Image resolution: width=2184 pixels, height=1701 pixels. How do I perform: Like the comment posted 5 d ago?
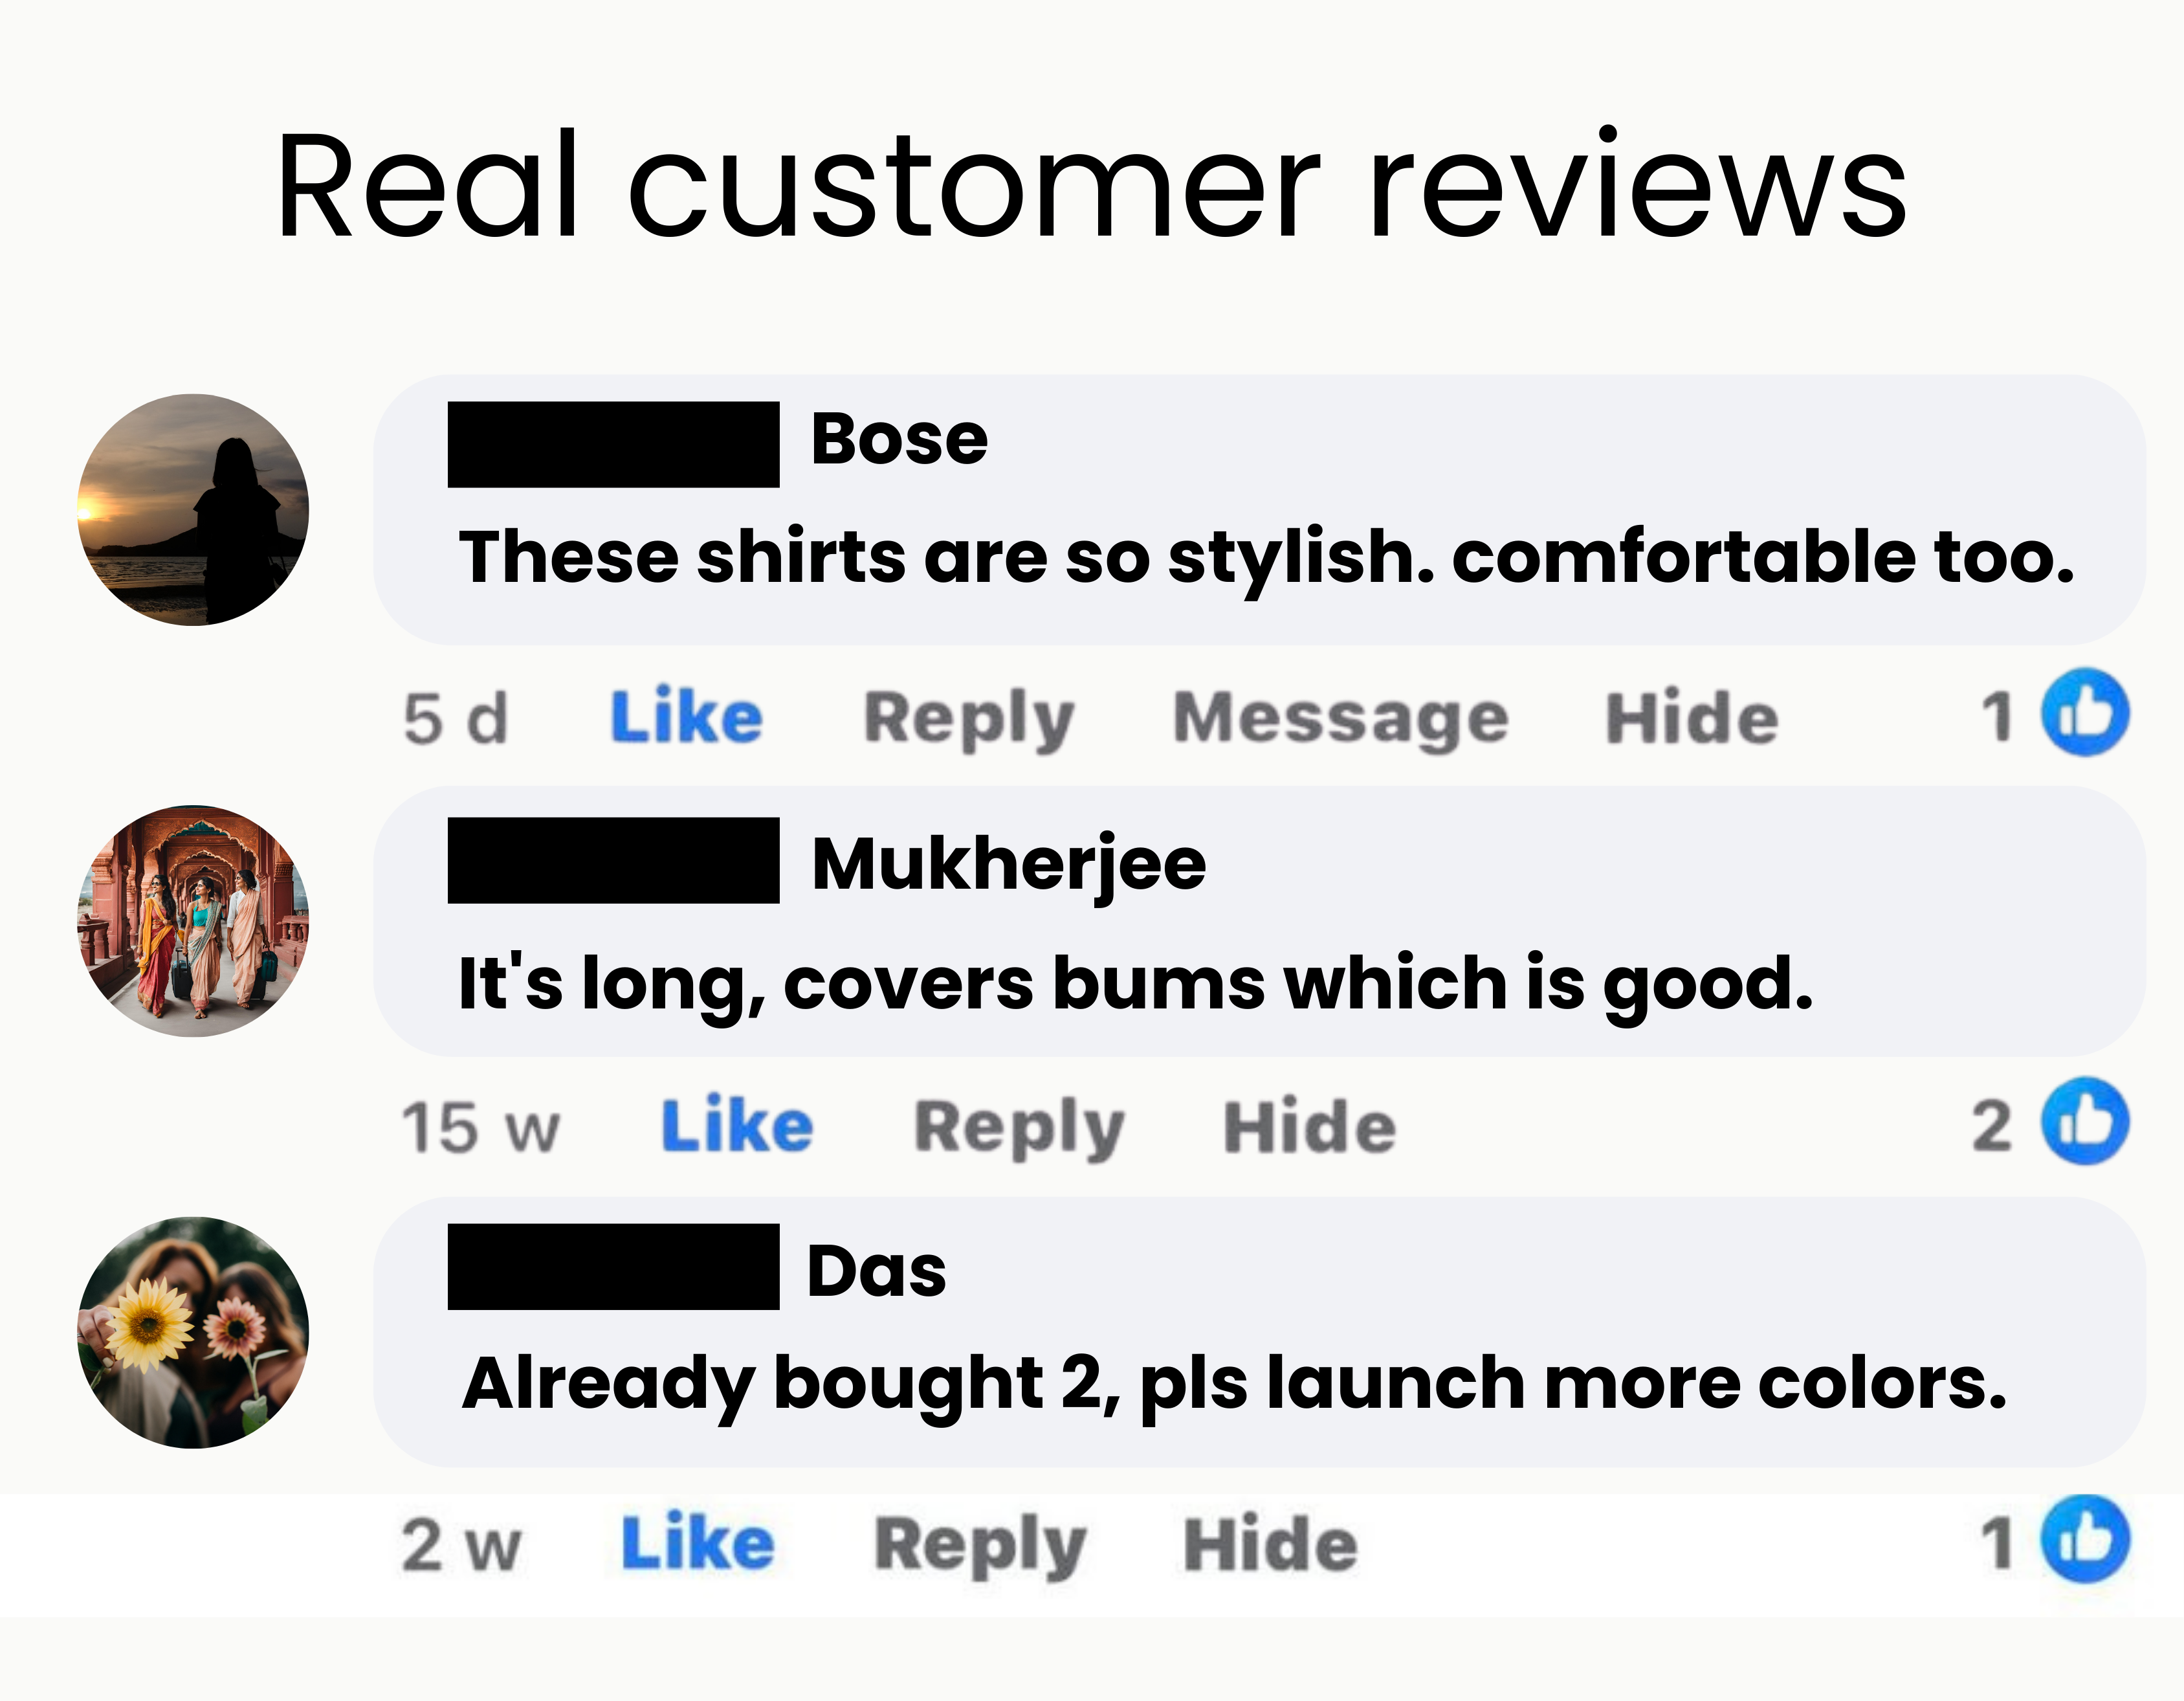(687, 717)
